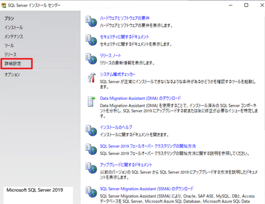
Task: Launch the システム構成チェッカー link
Action: point(118,74)
